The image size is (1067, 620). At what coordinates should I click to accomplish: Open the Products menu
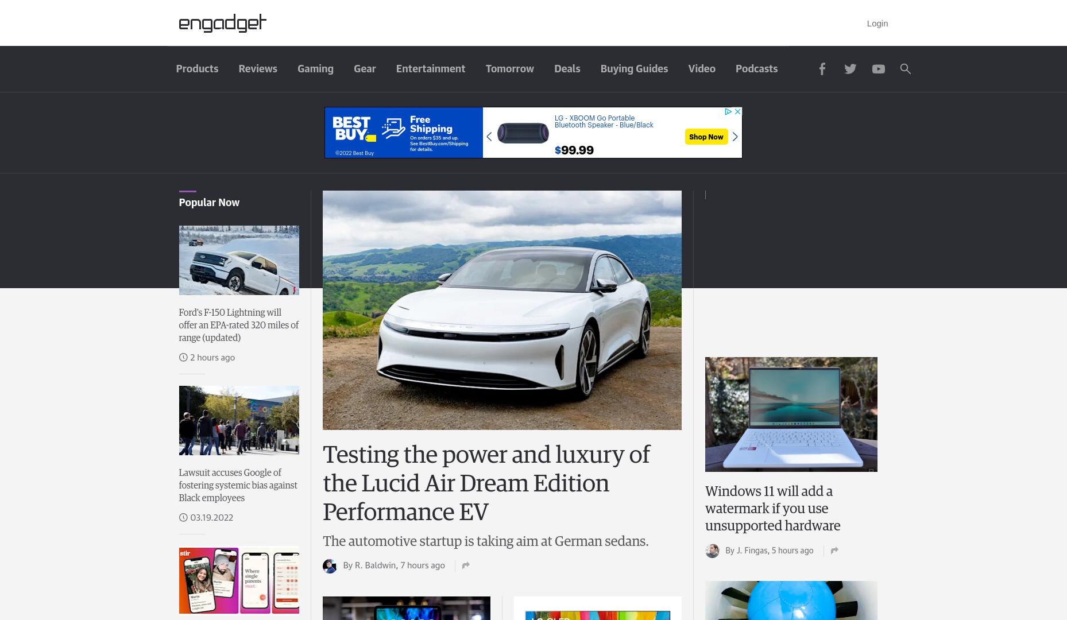[197, 69]
